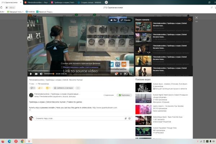Mute the video player sound
Image resolution: width=216 pixels, height=144 pixels.
pos(41,74)
